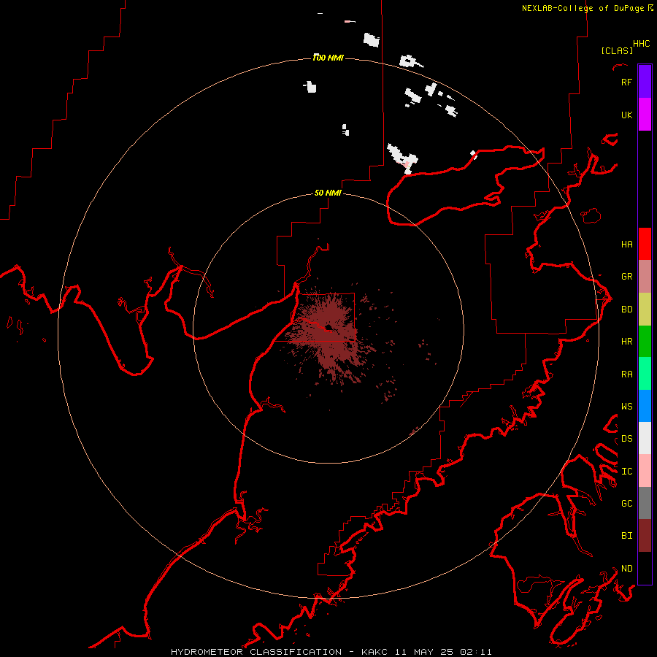Image resolution: width=657 pixels, height=657 pixels.
Task: Click the UK magenta legend swatch
Action: pyautogui.click(x=645, y=115)
